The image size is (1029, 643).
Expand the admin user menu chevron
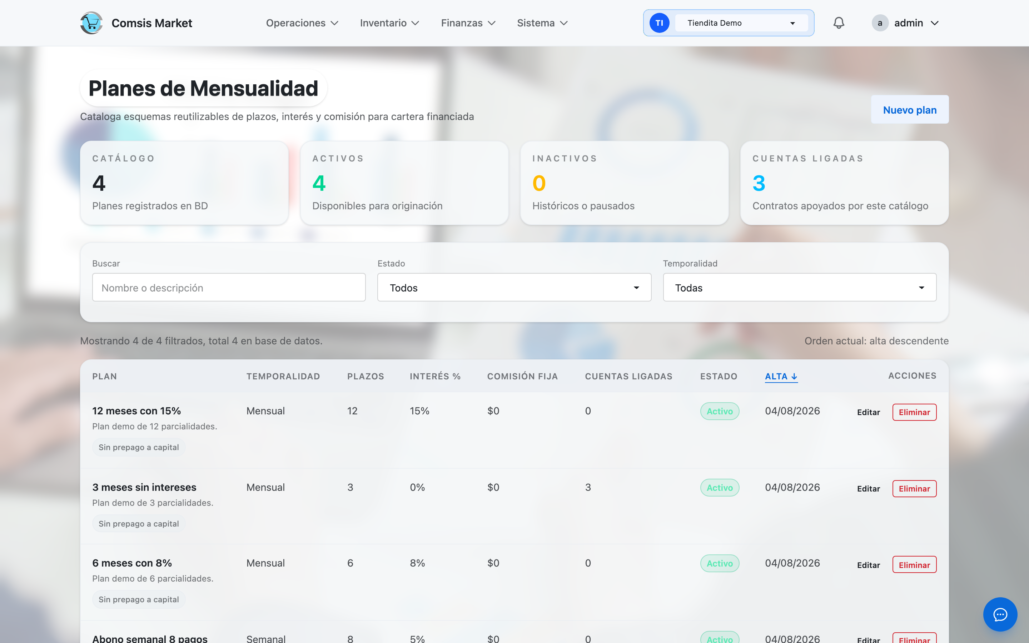(935, 23)
